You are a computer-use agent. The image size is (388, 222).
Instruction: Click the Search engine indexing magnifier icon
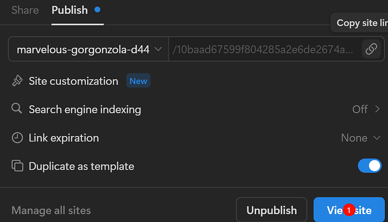coord(17,109)
